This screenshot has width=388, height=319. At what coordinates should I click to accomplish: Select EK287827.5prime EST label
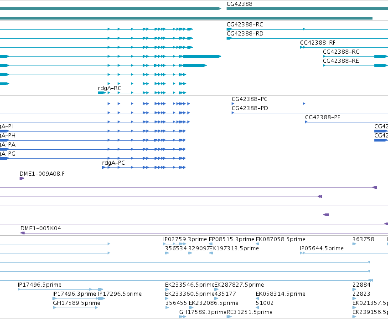point(239,285)
